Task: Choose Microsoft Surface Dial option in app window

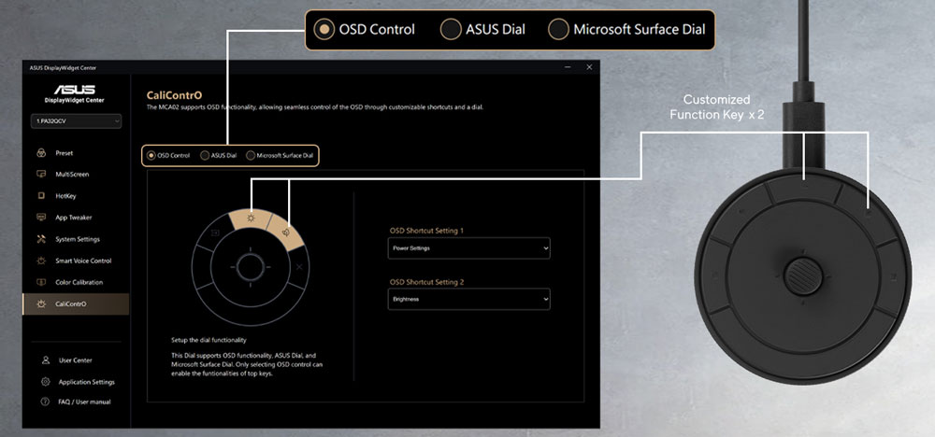Action: click(x=251, y=155)
